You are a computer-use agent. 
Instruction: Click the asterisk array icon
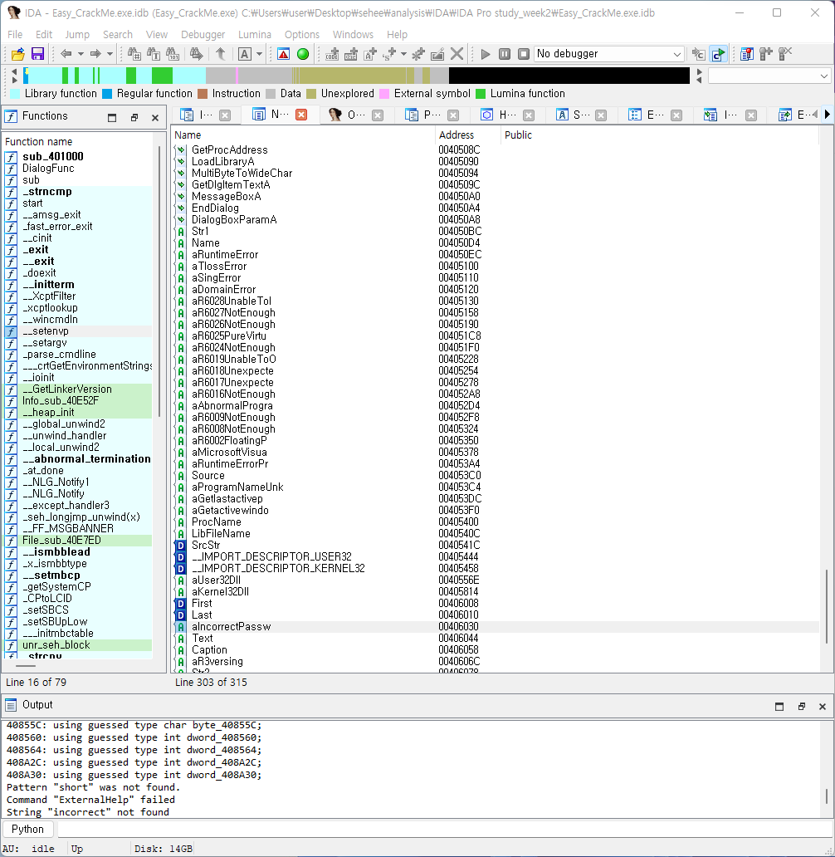(418, 54)
